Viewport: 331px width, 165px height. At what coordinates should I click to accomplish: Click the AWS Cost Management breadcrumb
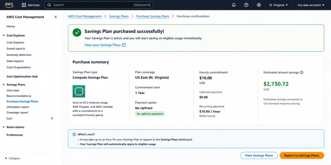(85, 16)
